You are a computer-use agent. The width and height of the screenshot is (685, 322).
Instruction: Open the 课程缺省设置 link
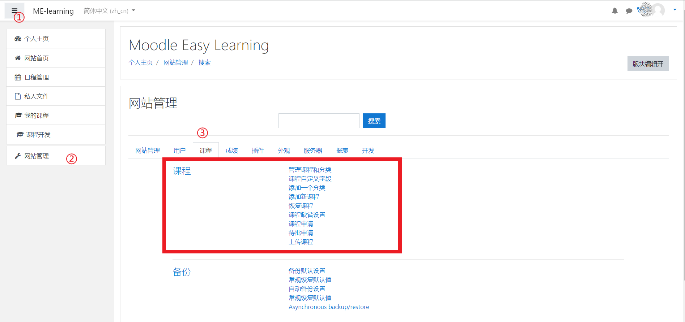click(x=307, y=215)
